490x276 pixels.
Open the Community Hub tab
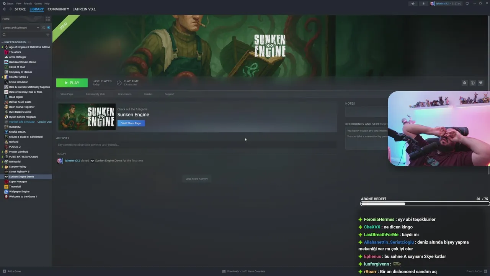click(x=95, y=94)
